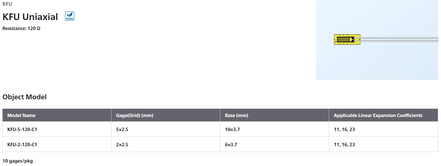Click the KFU breadcrumb label
This screenshot has width=441, height=166.
(x=7, y=4)
